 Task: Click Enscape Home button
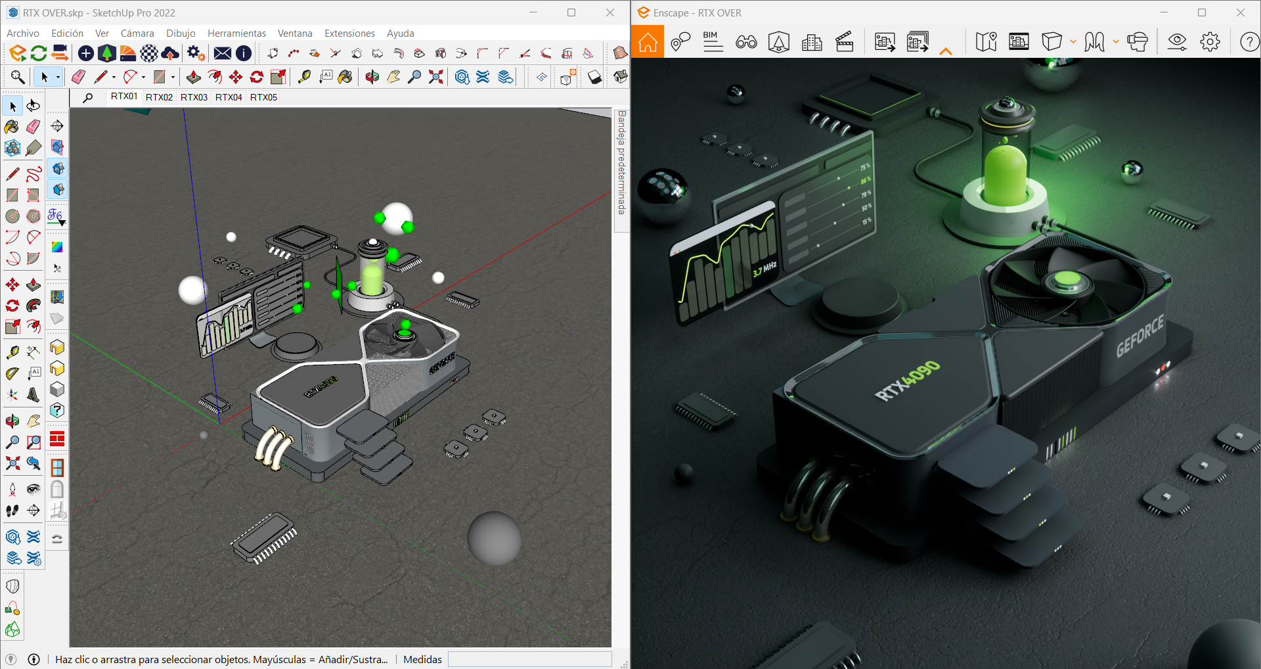click(648, 42)
